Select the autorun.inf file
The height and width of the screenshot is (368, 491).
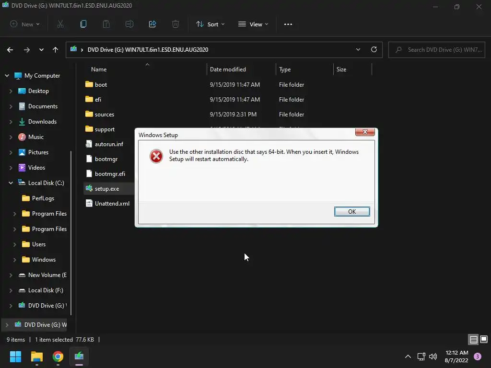(x=109, y=144)
